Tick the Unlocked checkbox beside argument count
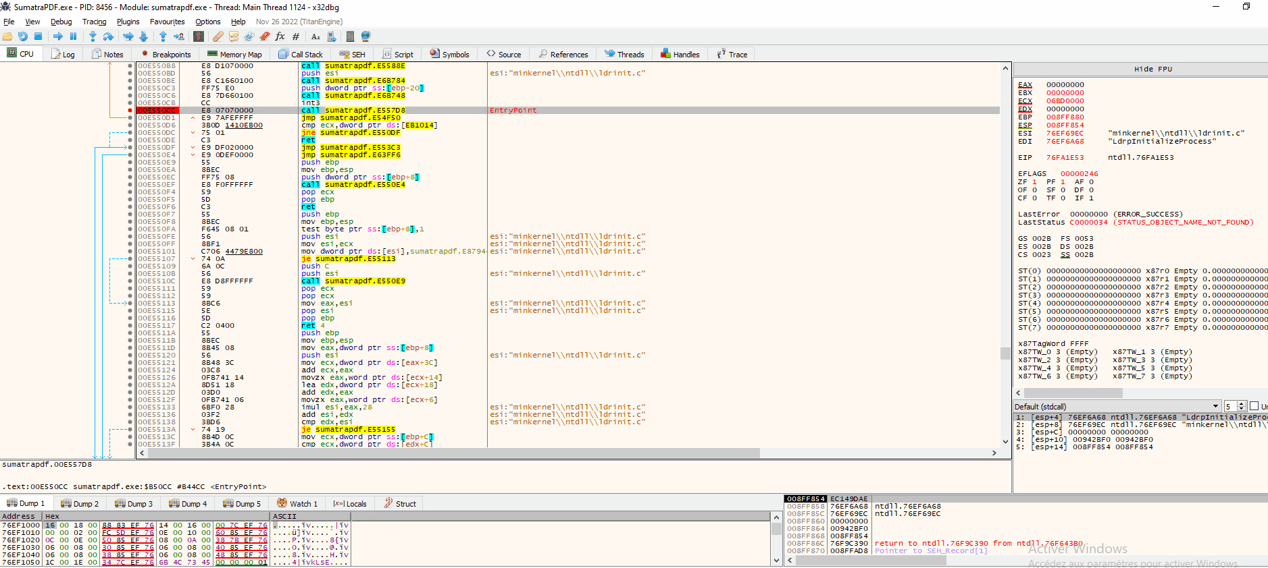1268x568 pixels. point(1254,406)
